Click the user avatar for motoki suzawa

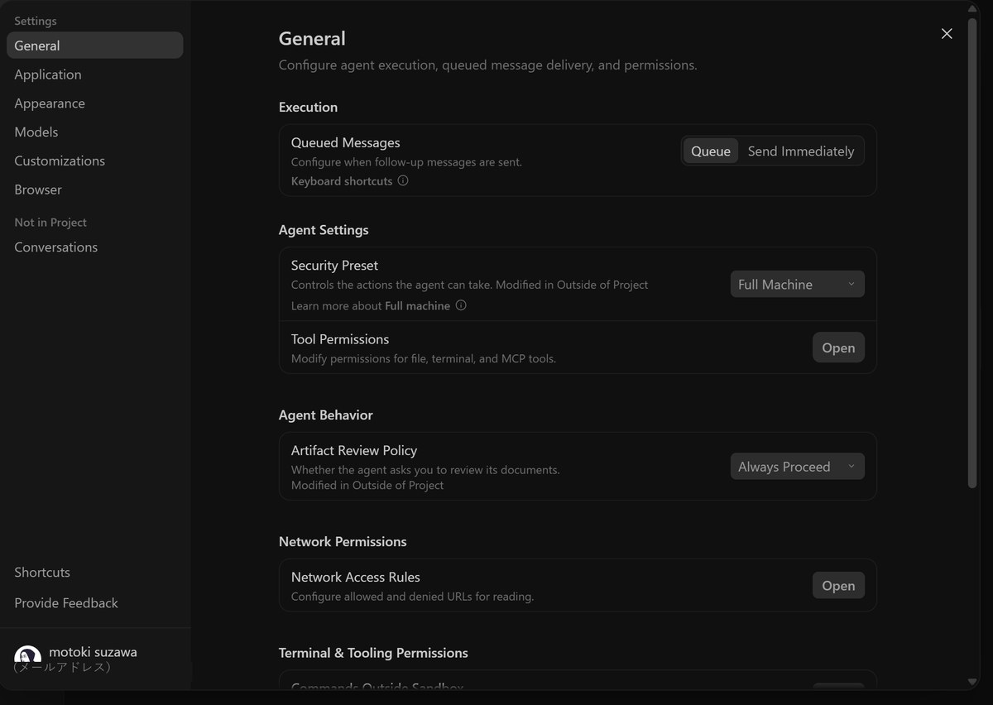coord(27,658)
